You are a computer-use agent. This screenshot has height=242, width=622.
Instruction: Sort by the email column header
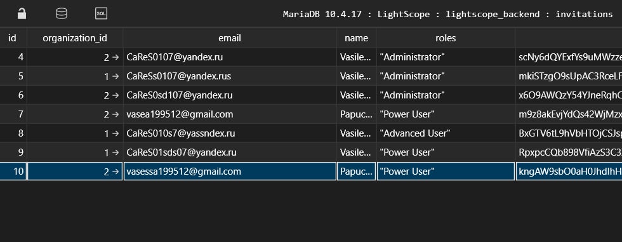click(x=230, y=38)
